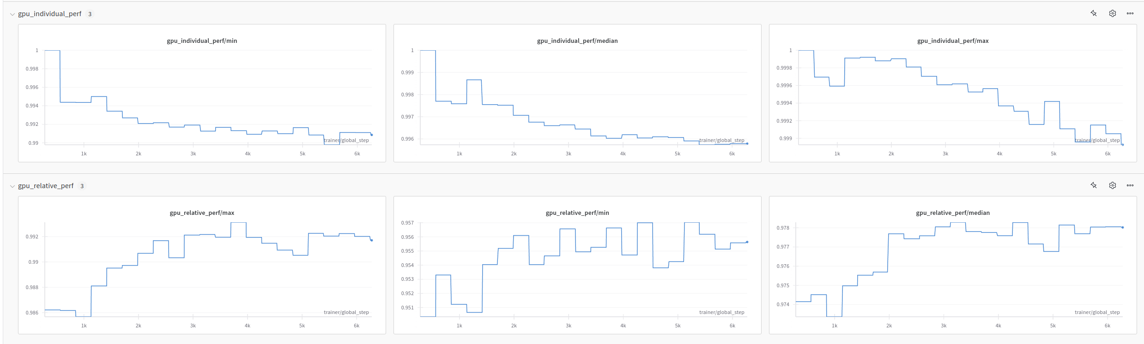The width and height of the screenshot is (1144, 344).
Task: Click trainer/global_step axis label in gpu_individual_perf/min chart
Action: [346, 140]
